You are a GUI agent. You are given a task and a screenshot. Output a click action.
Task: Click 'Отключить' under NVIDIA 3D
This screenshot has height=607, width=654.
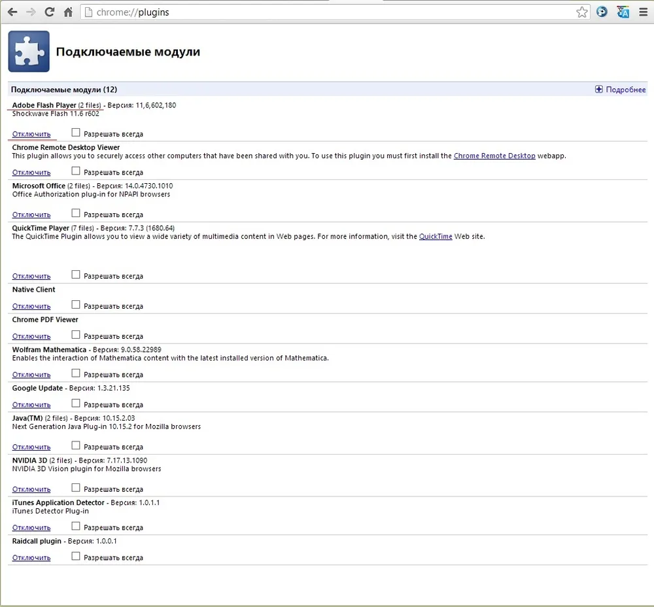point(31,489)
